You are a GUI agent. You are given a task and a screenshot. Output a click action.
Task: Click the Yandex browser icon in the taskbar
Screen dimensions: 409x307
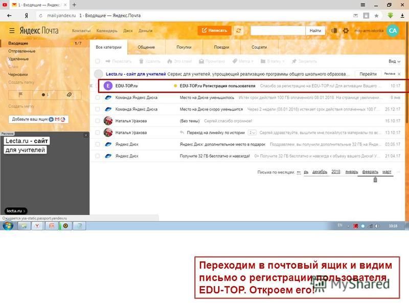(37, 226)
